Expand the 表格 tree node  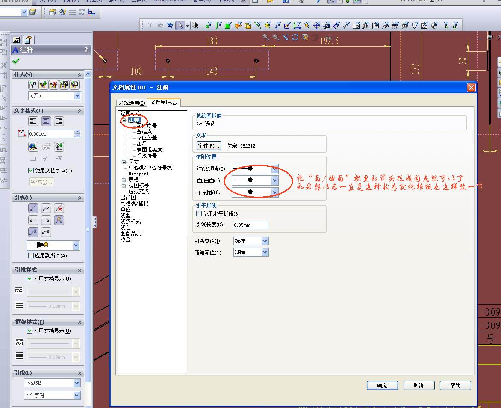pyautogui.click(x=124, y=180)
